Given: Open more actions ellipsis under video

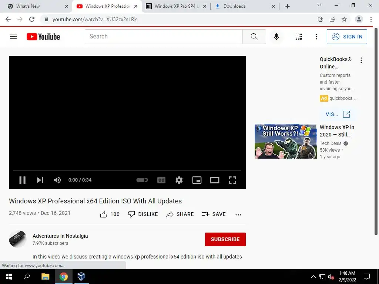Looking at the screenshot, I should (238, 214).
